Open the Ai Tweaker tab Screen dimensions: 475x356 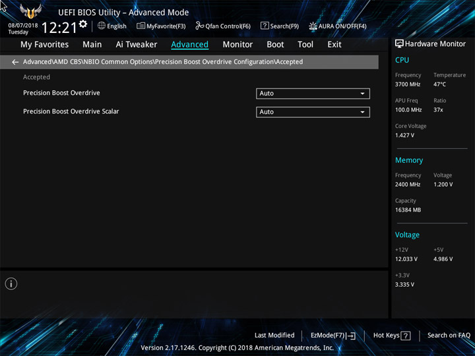tap(137, 45)
